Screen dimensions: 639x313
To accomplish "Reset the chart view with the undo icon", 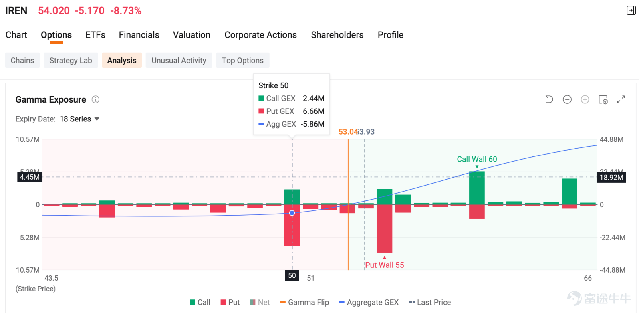I will pos(549,99).
